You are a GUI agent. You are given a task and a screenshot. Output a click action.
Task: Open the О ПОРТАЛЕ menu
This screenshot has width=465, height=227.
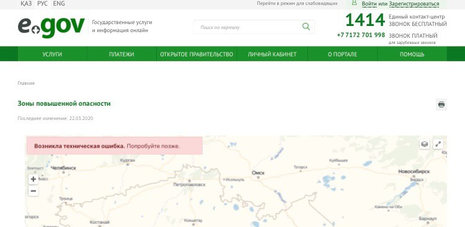tap(342, 54)
